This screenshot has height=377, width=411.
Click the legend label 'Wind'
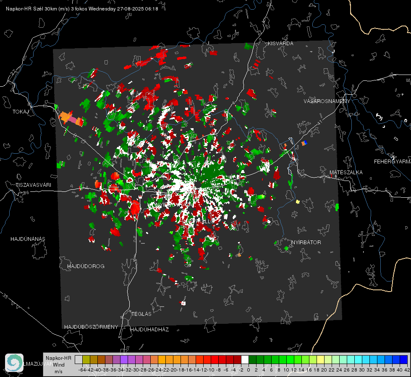pos(59,364)
